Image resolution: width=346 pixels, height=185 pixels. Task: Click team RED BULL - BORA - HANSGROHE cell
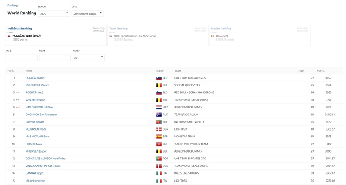pos(194,92)
